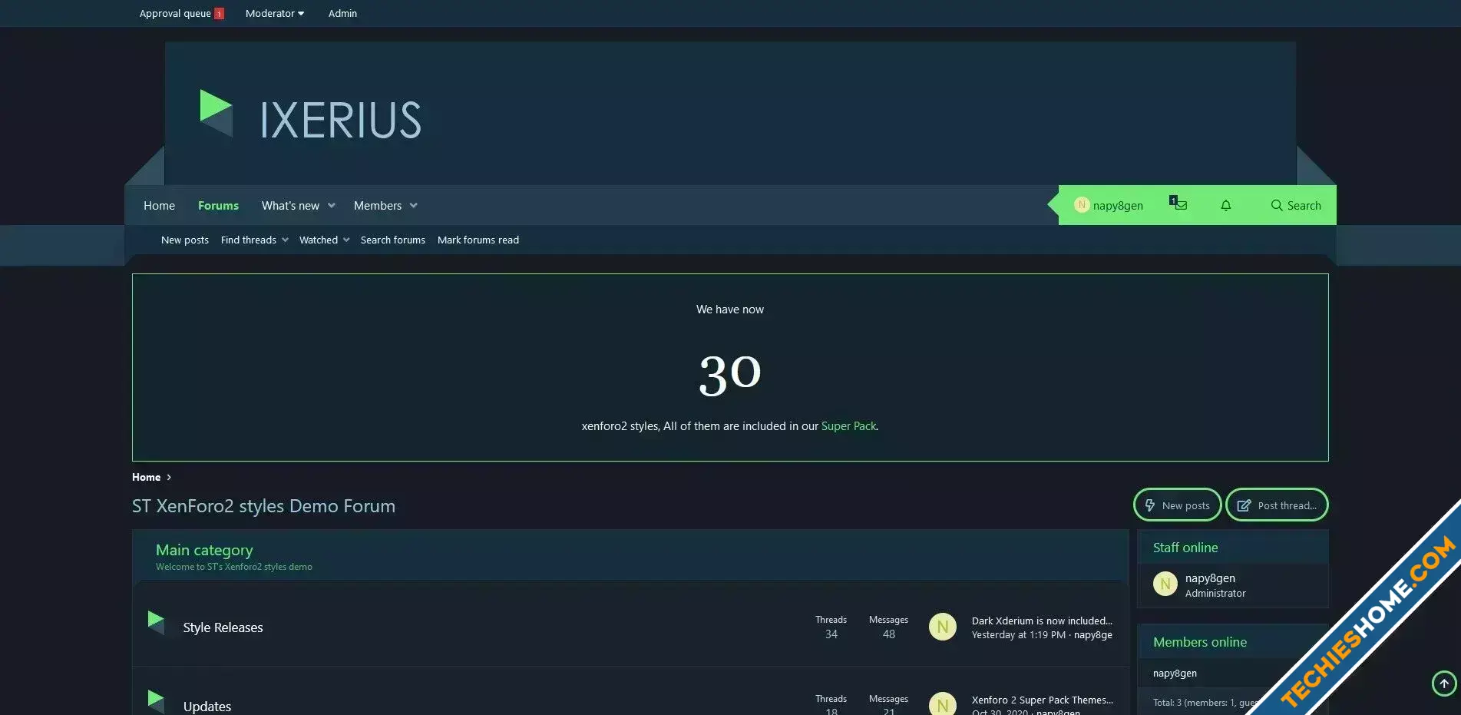
Task: Open the Forums navigation tab
Action: [x=218, y=205]
